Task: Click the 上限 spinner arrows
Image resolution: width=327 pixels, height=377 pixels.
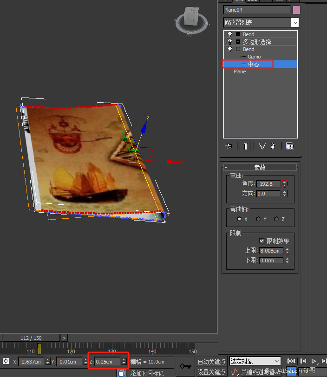Action: point(288,251)
